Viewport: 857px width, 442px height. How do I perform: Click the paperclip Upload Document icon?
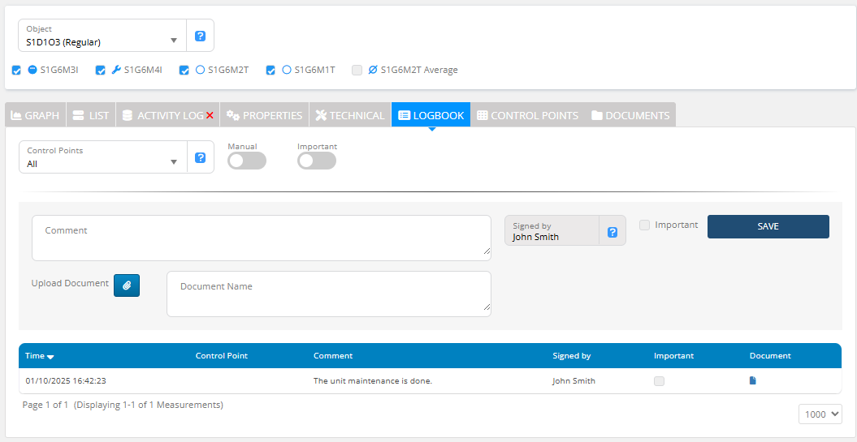[127, 285]
